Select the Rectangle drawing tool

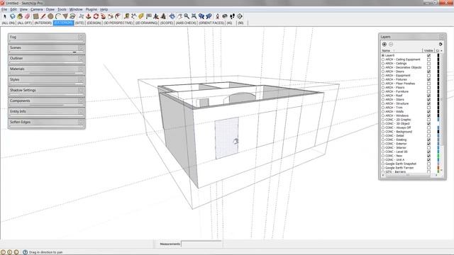pos(35,16)
